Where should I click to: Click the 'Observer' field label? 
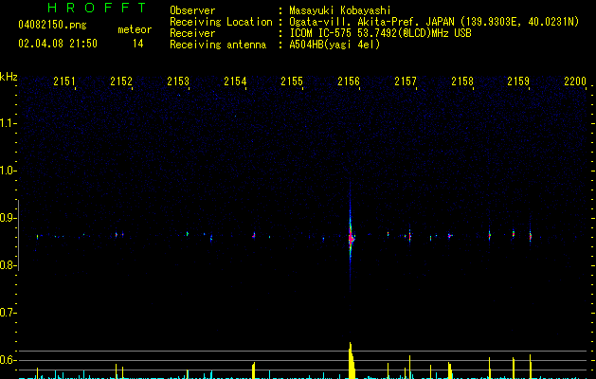(192, 10)
